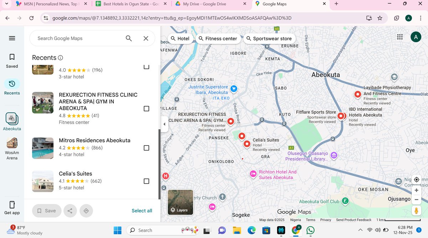
Task: Run a search with the magnifier icon
Action: (x=128, y=38)
